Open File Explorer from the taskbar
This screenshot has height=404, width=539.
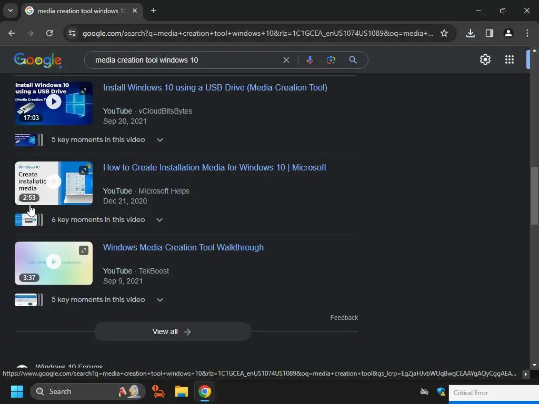click(182, 391)
